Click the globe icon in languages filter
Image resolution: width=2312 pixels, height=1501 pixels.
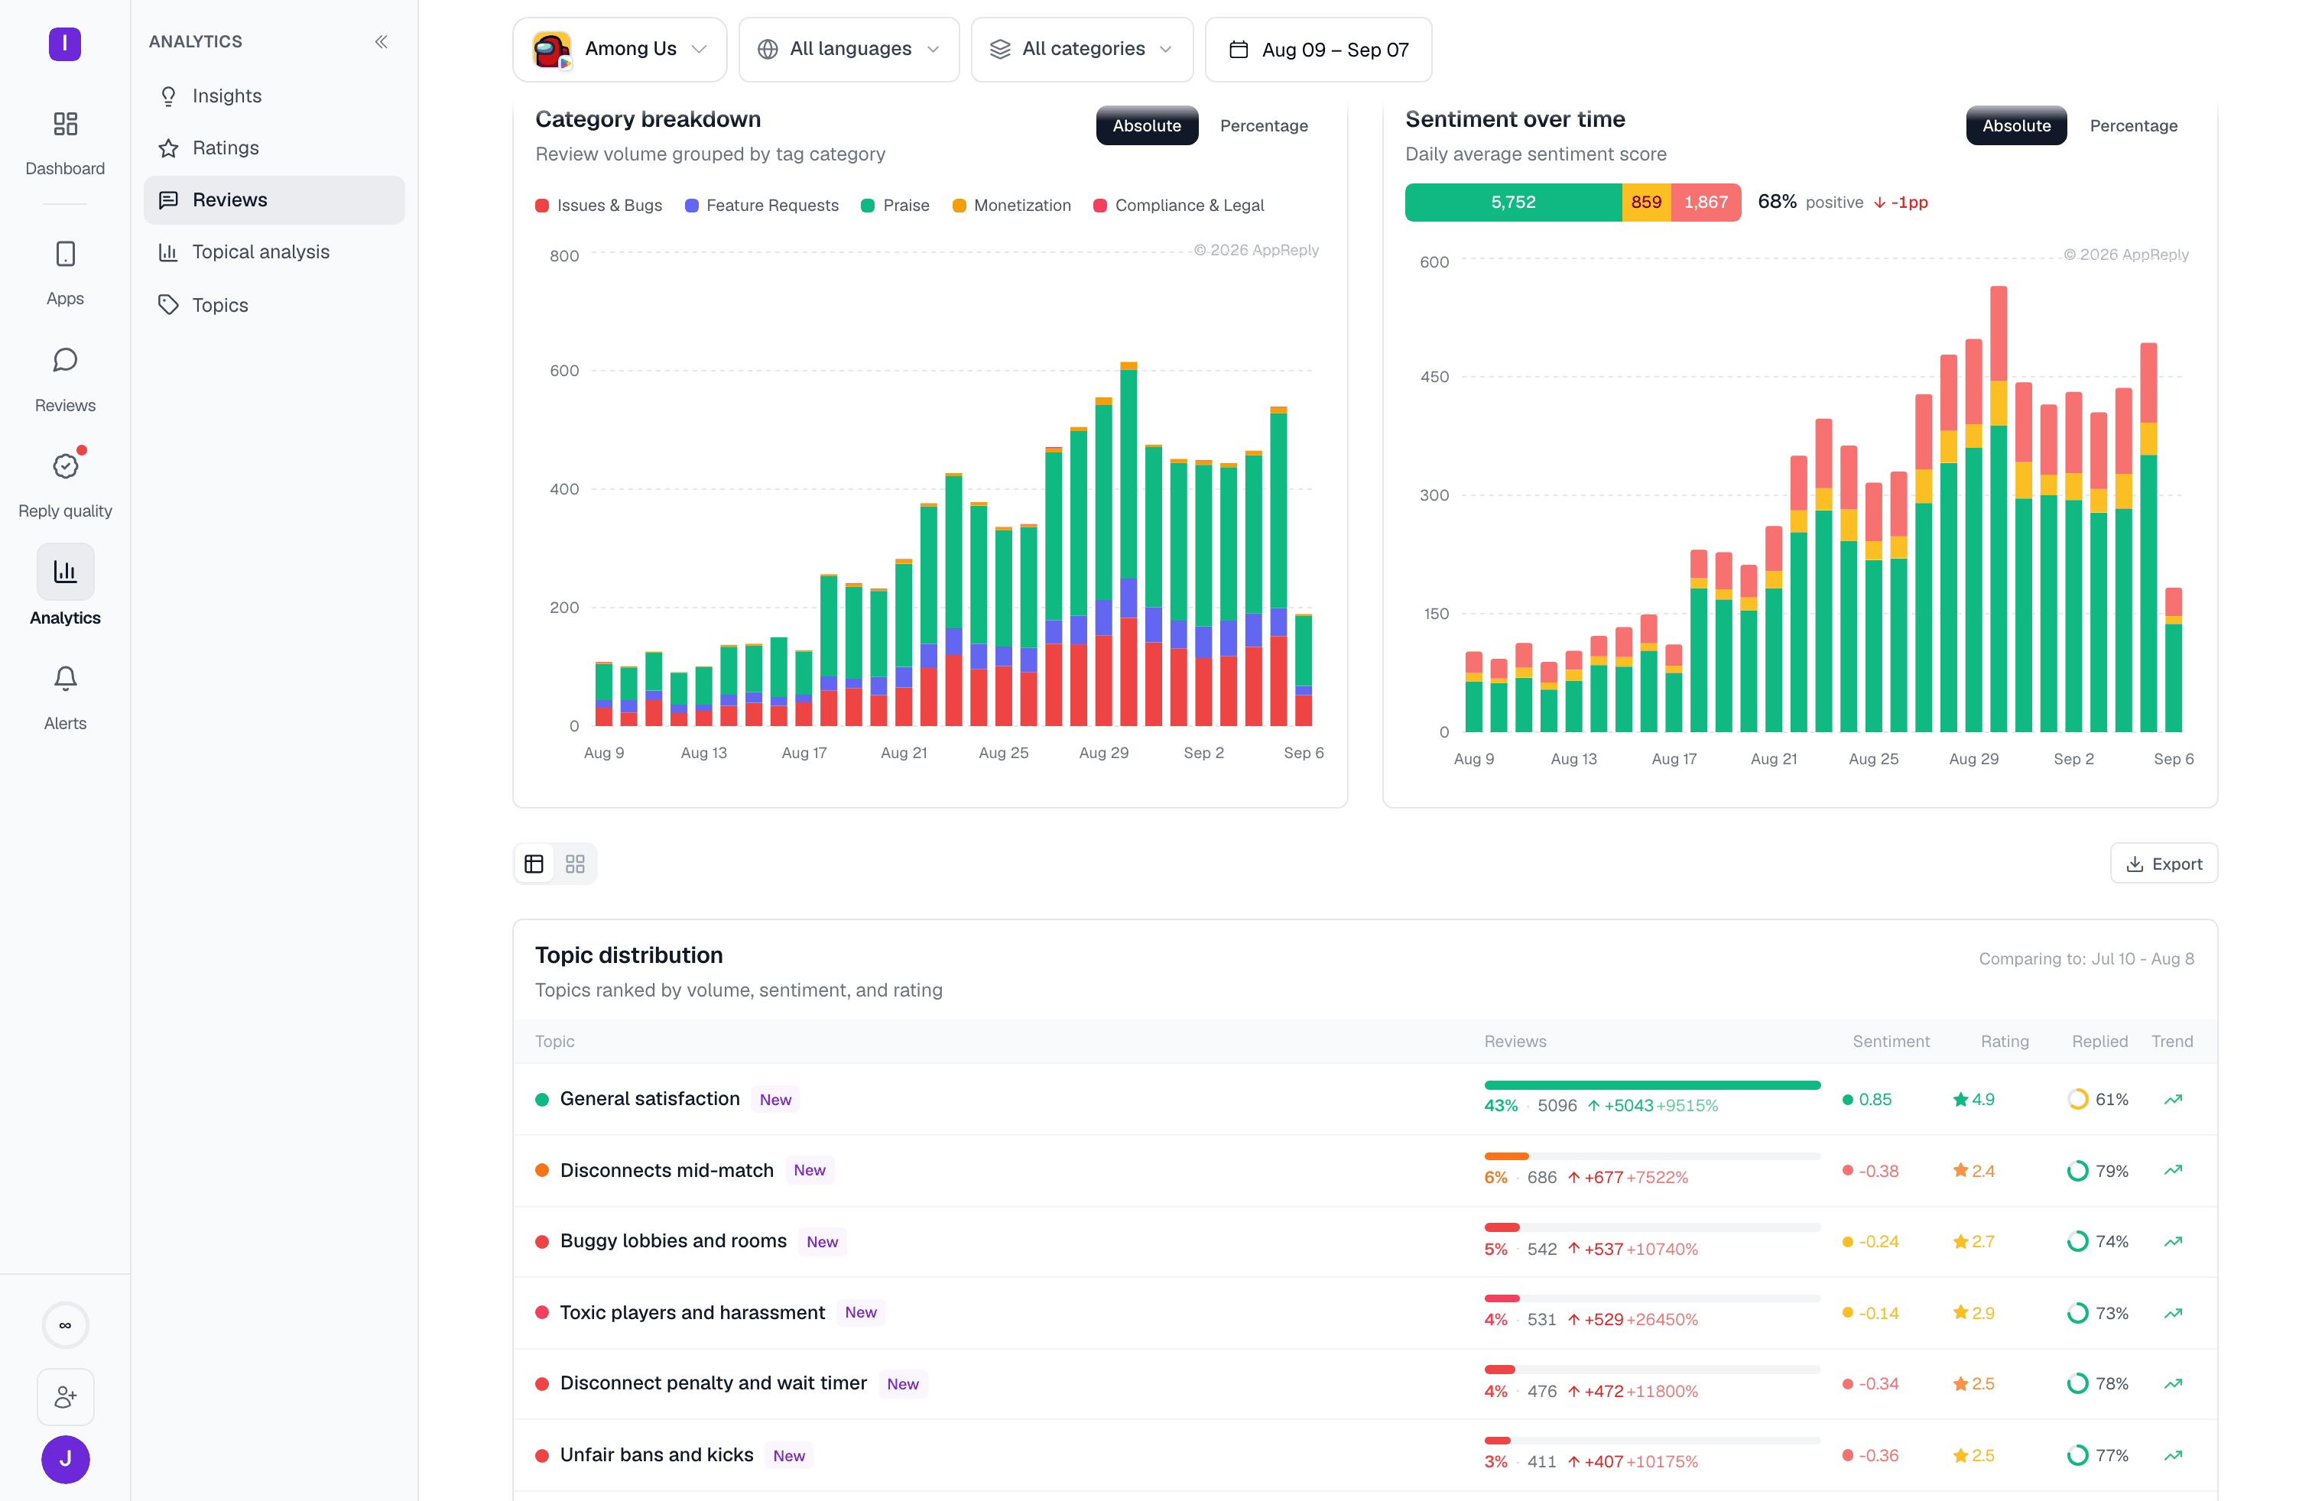tap(768, 49)
